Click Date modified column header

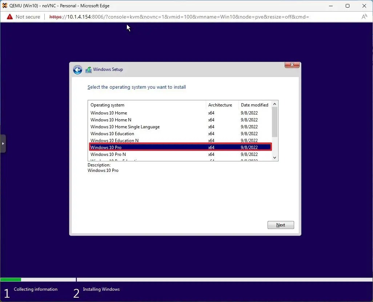tap(254, 105)
